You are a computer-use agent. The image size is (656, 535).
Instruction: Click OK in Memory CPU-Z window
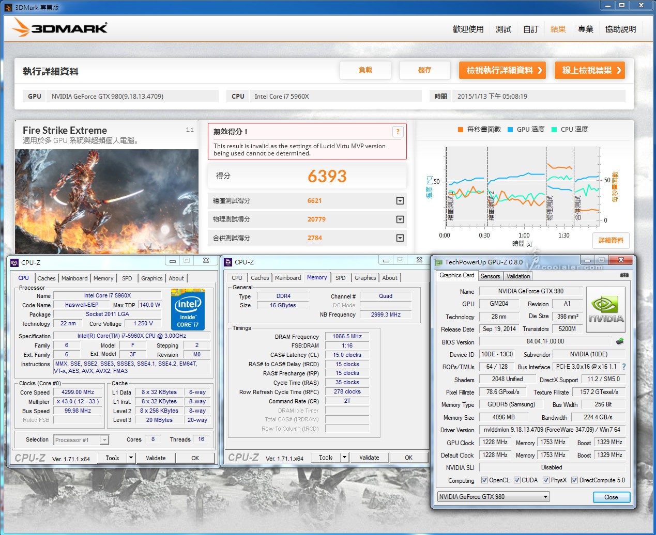409,458
